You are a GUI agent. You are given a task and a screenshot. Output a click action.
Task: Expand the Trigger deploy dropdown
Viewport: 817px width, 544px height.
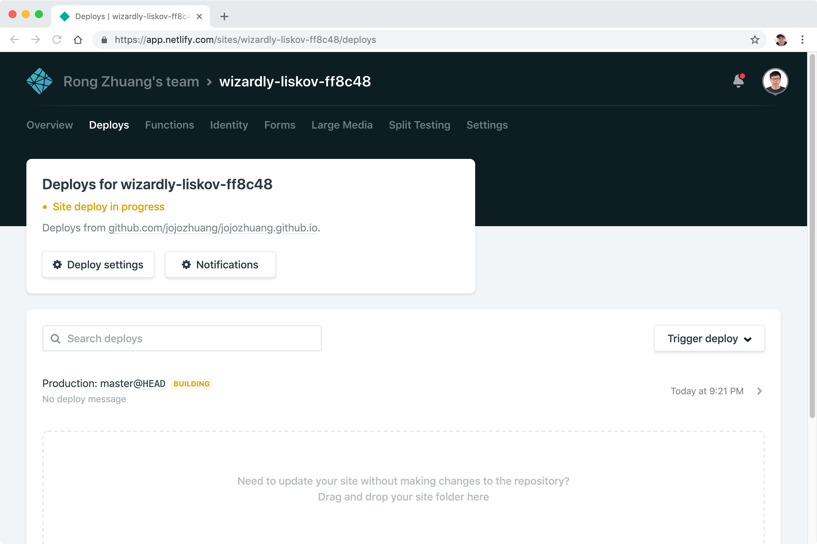pos(709,338)
